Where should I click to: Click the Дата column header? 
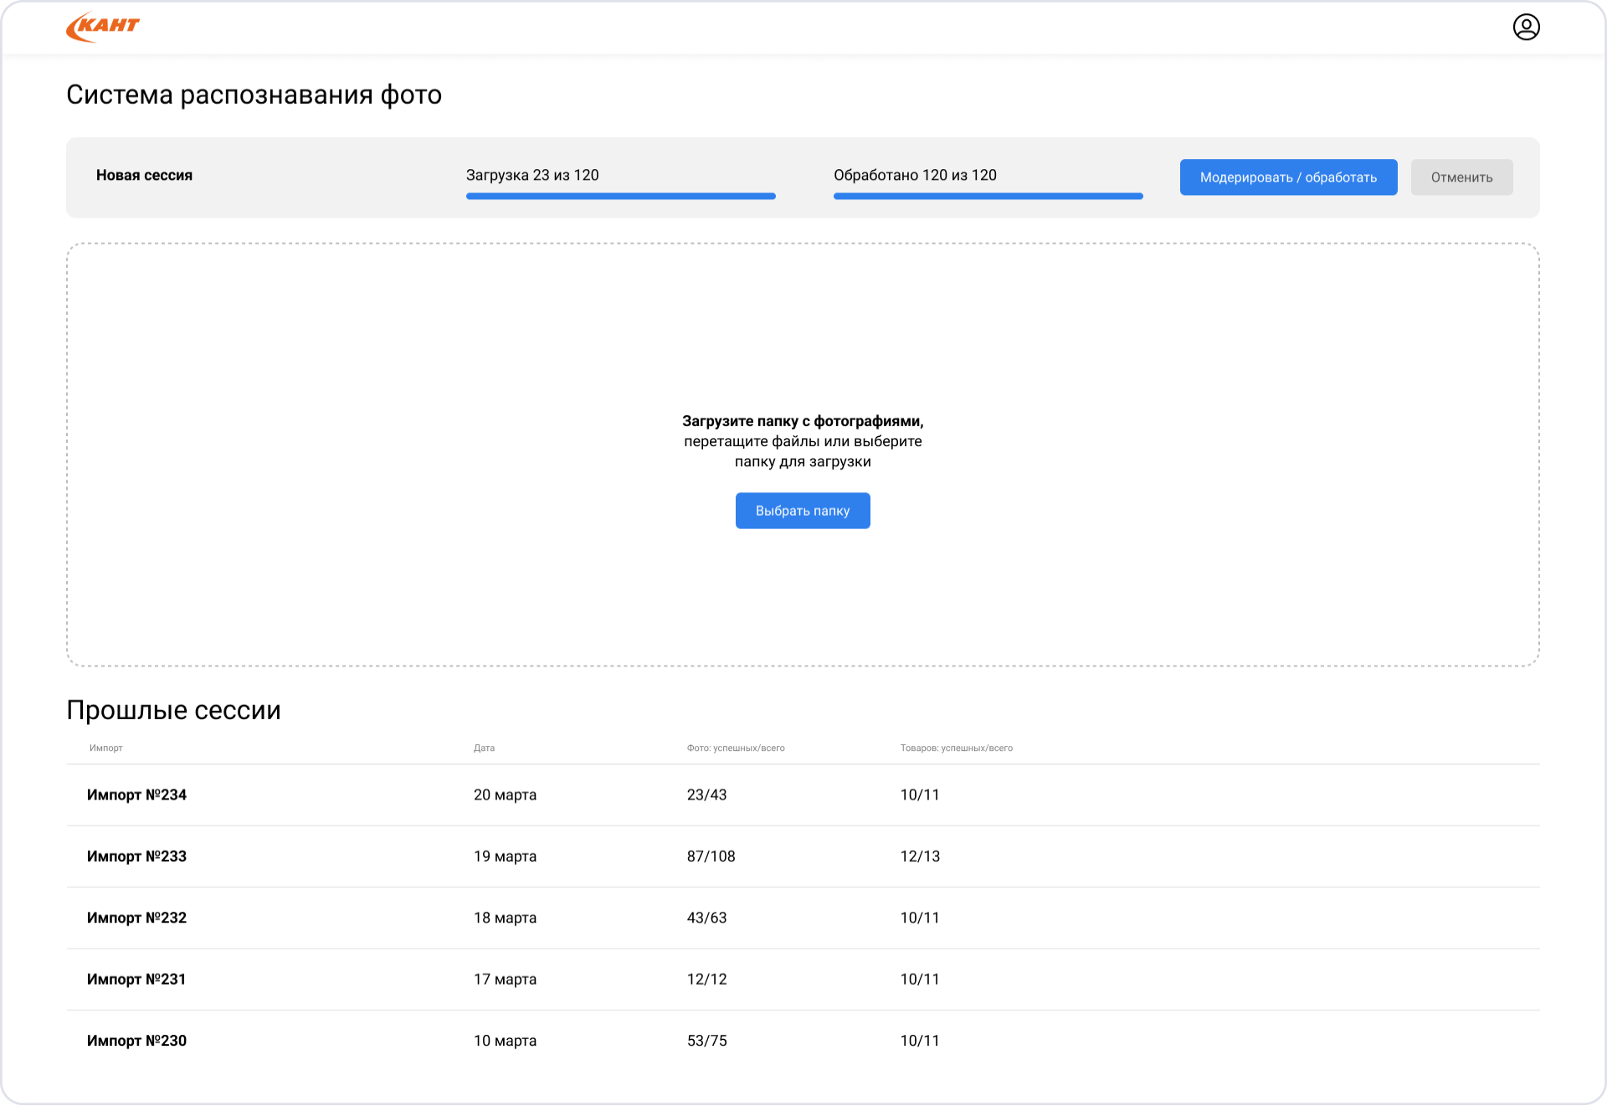484,748
